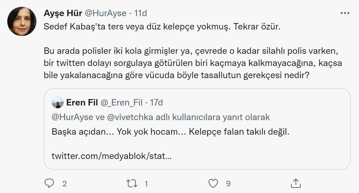Screen dimensions: 359x193
Task: Open the 17d timestamp in quoted tweet
Action: [x=156, y=103]
